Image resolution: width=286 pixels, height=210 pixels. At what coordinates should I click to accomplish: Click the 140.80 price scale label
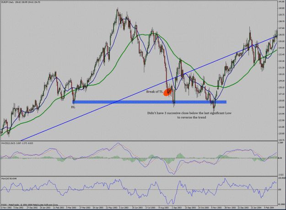point(281,8)
